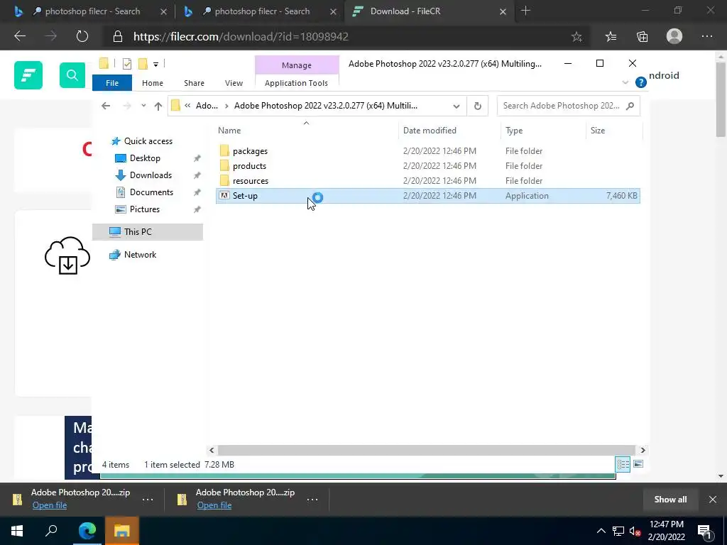Select Pictures in navigation pane

coord(145,209)
